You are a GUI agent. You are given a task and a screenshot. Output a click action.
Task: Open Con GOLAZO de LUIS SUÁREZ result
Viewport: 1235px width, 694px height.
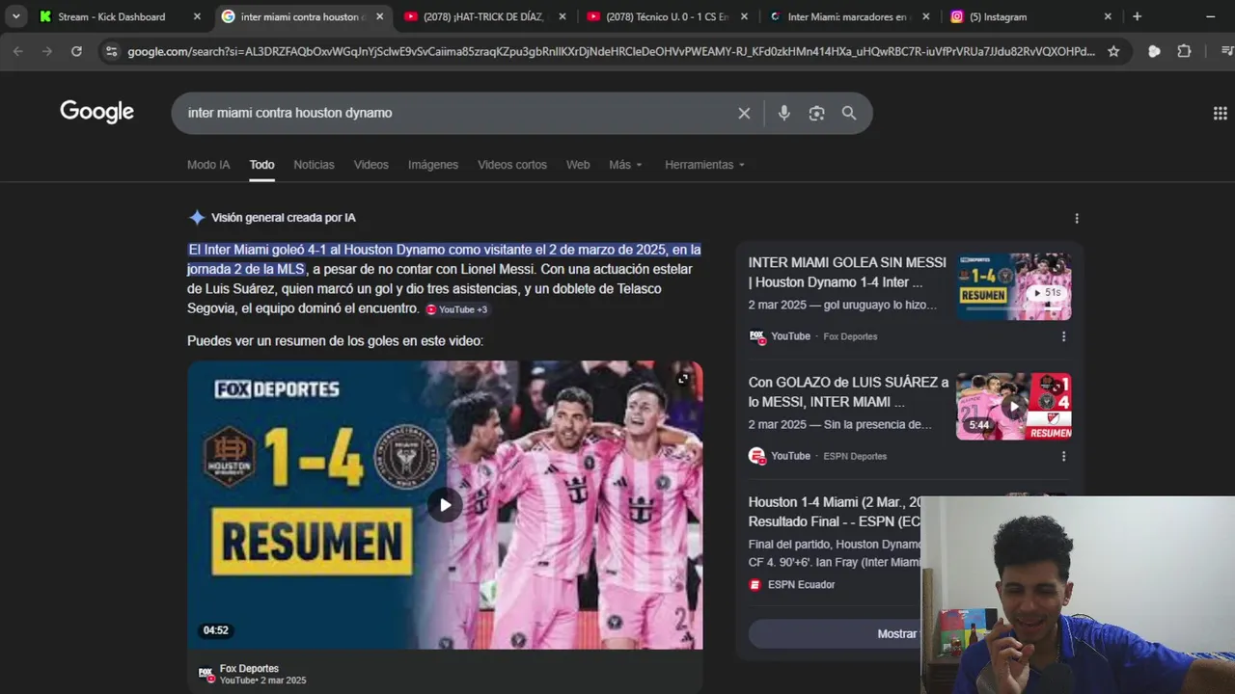(x=848, y=391)
